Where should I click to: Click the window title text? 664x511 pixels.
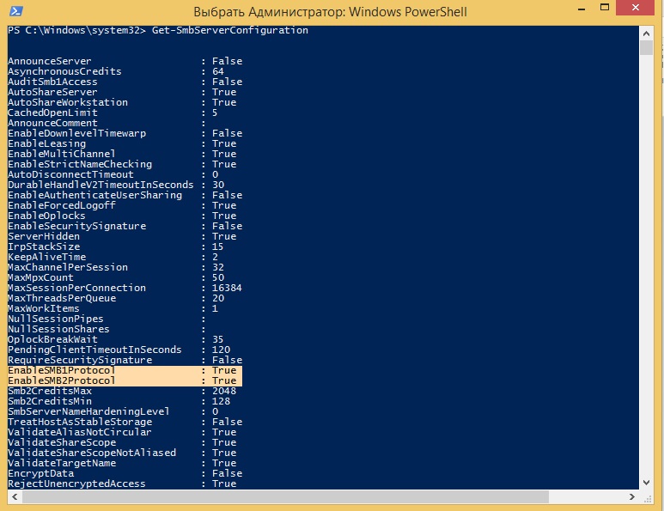coord(331,11)
